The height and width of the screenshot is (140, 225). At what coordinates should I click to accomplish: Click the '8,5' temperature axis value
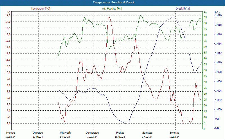[8, 92]
